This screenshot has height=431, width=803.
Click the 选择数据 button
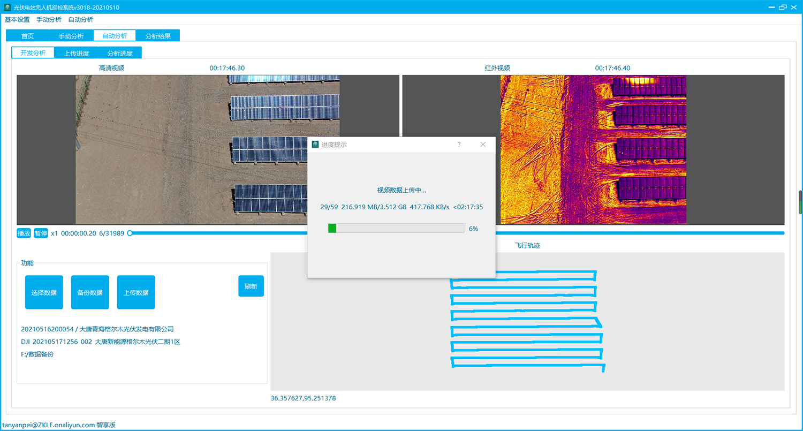[x=44, y=292]
